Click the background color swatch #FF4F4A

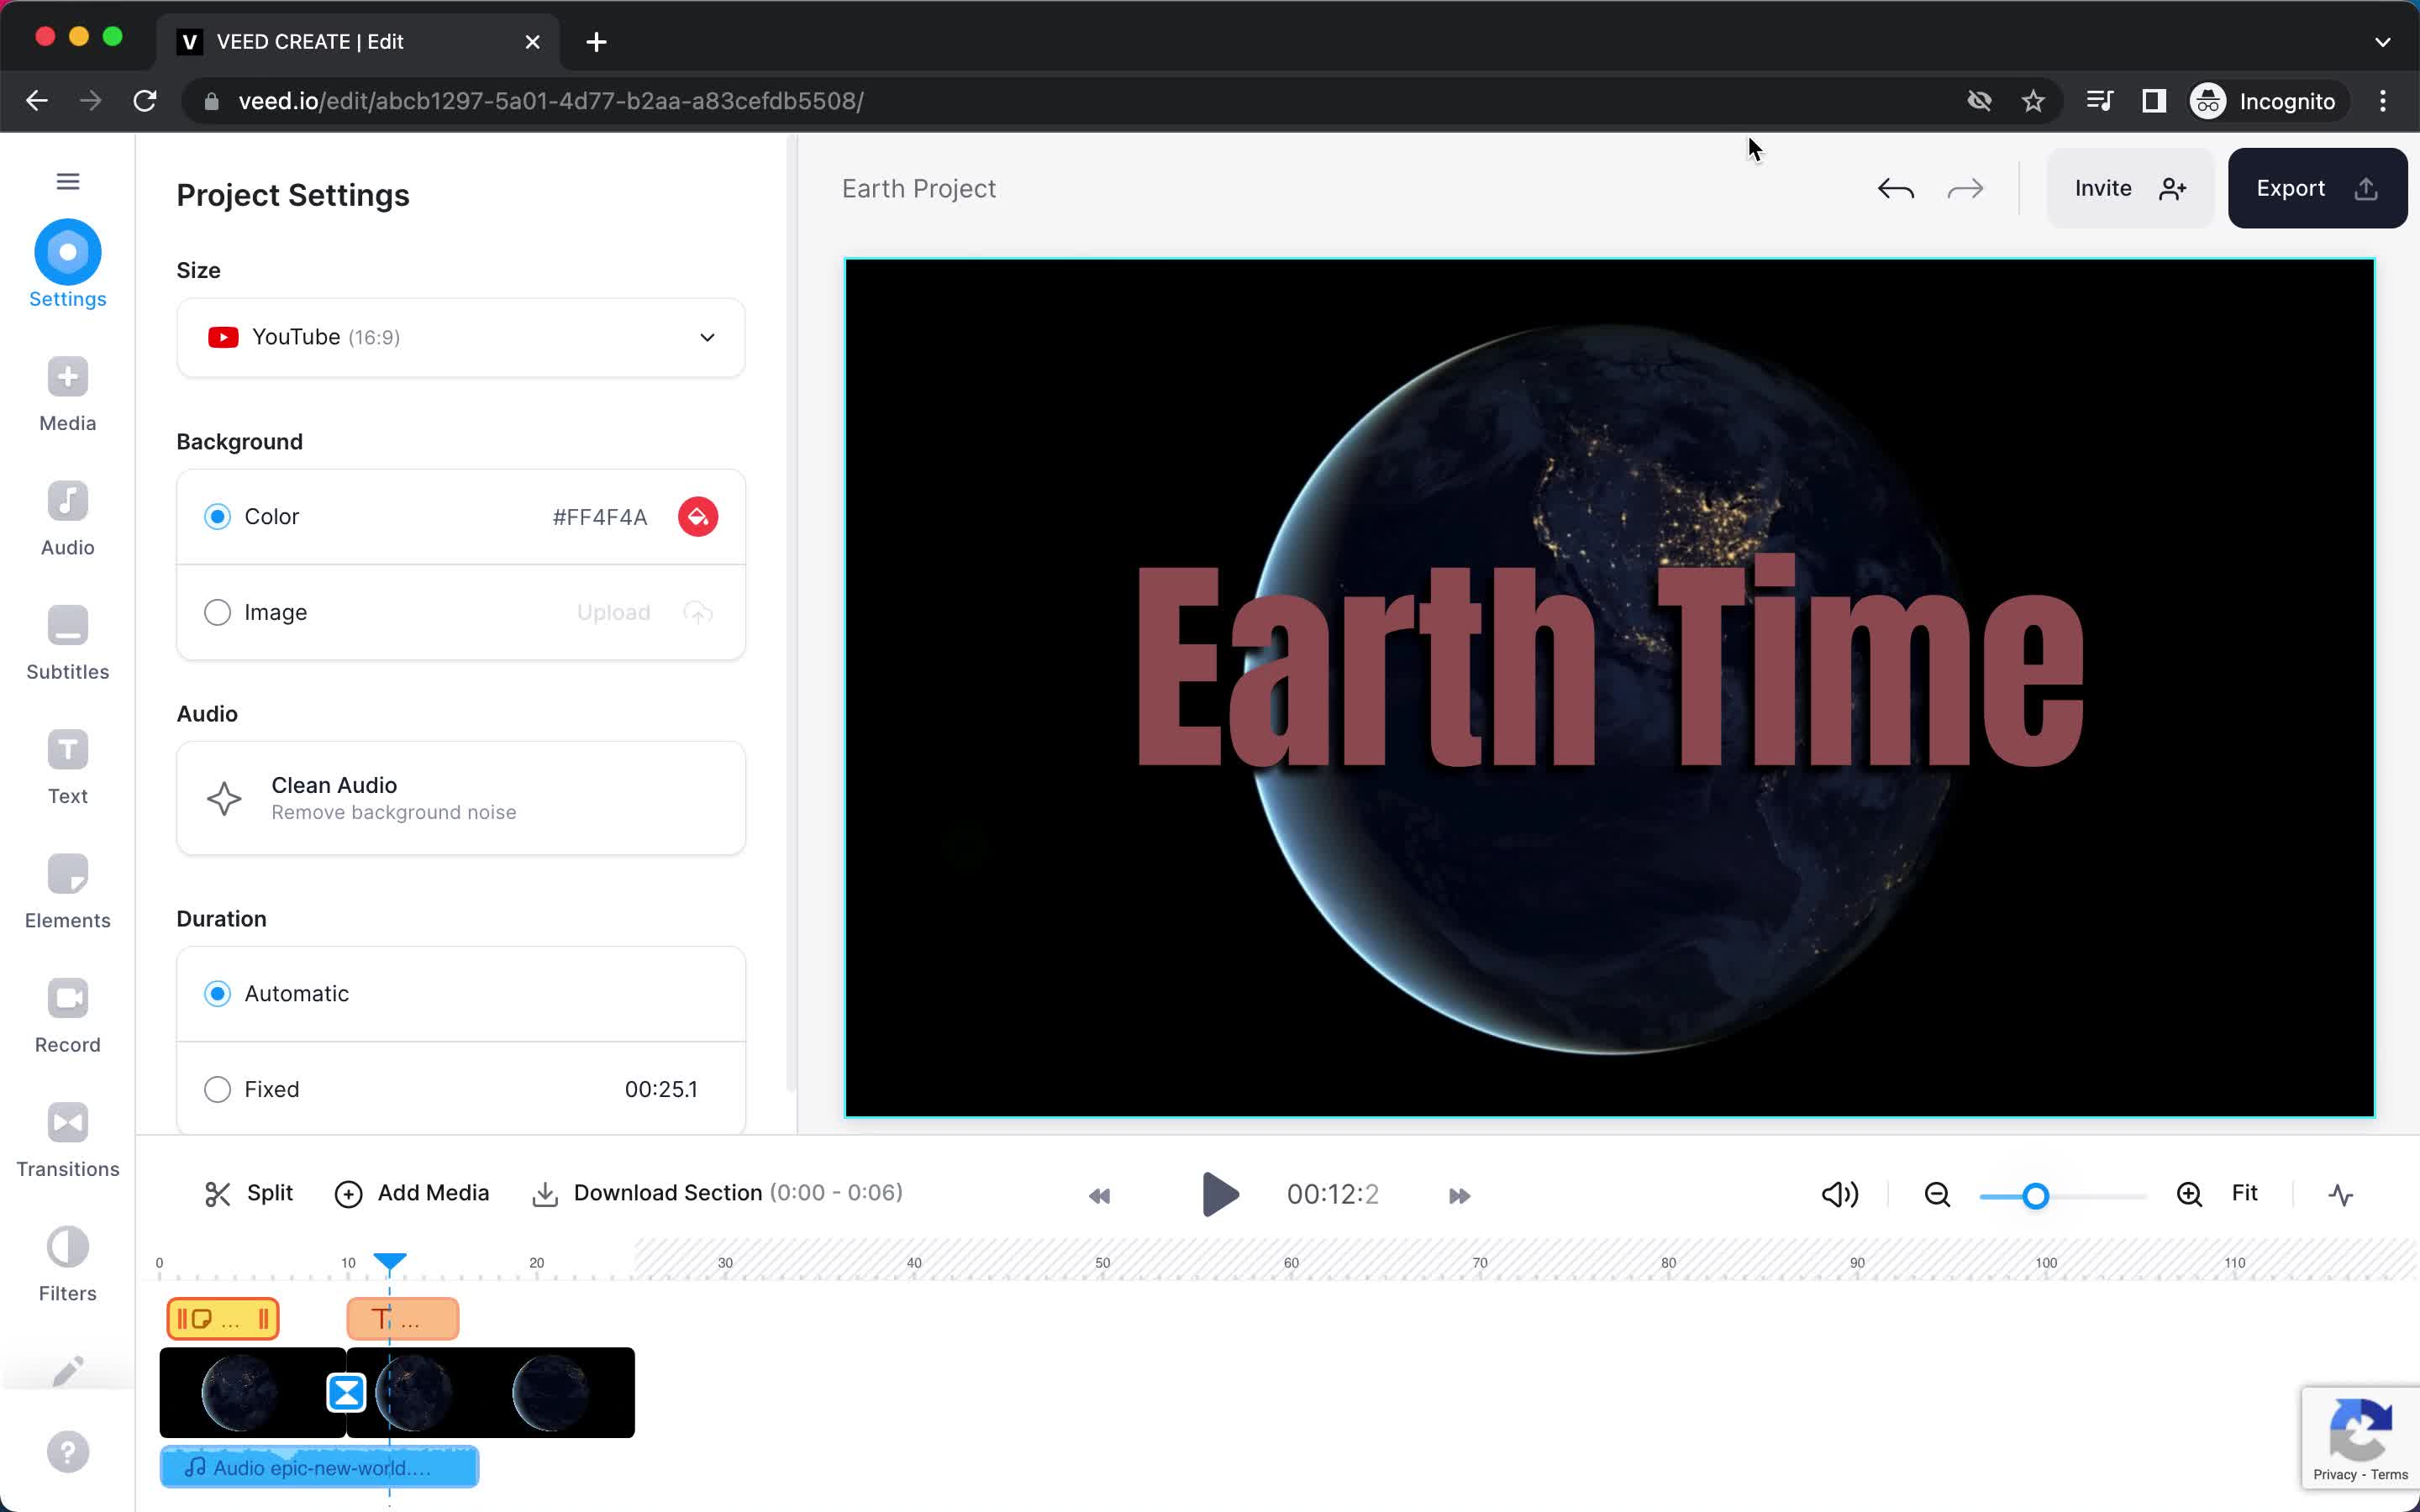click(x=695, y=516)
